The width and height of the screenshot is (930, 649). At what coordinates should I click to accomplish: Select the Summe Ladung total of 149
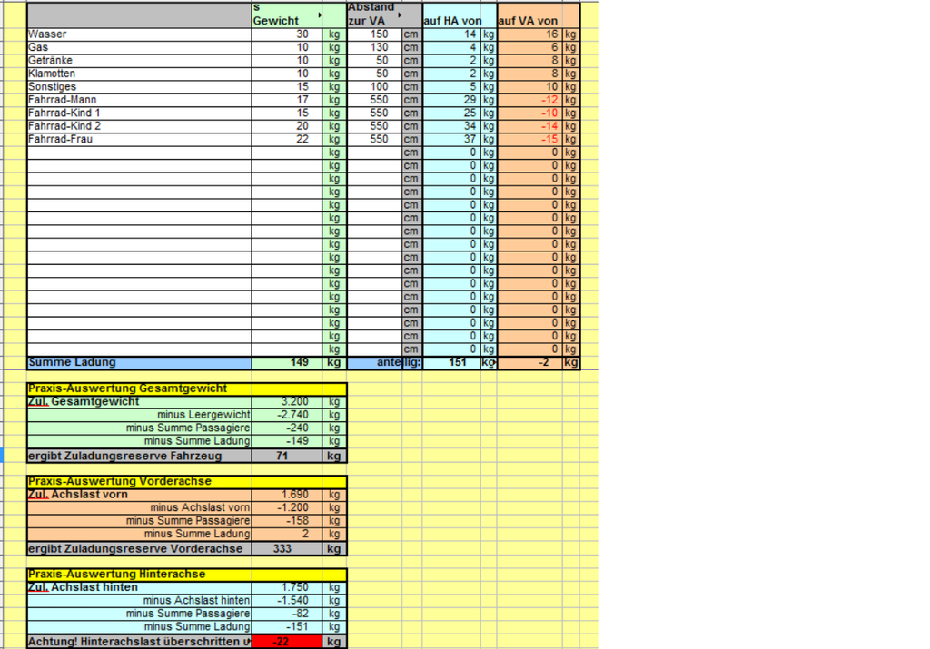[287, 363]
